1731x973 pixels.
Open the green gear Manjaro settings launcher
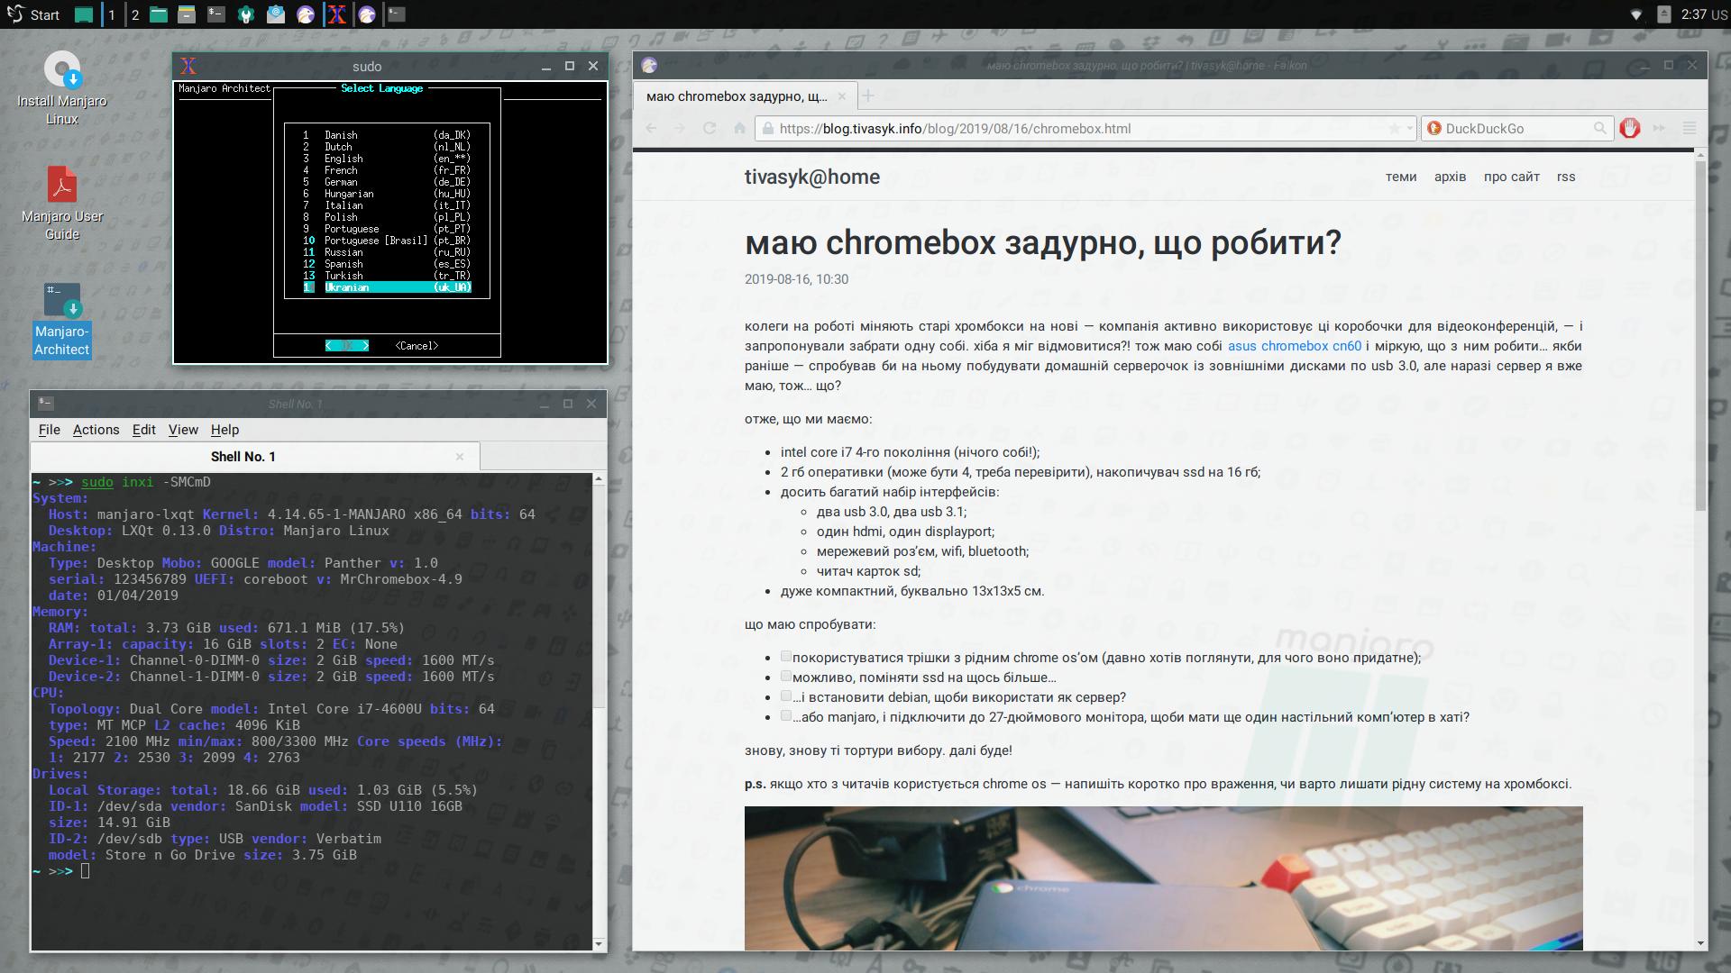click(245, 14)
